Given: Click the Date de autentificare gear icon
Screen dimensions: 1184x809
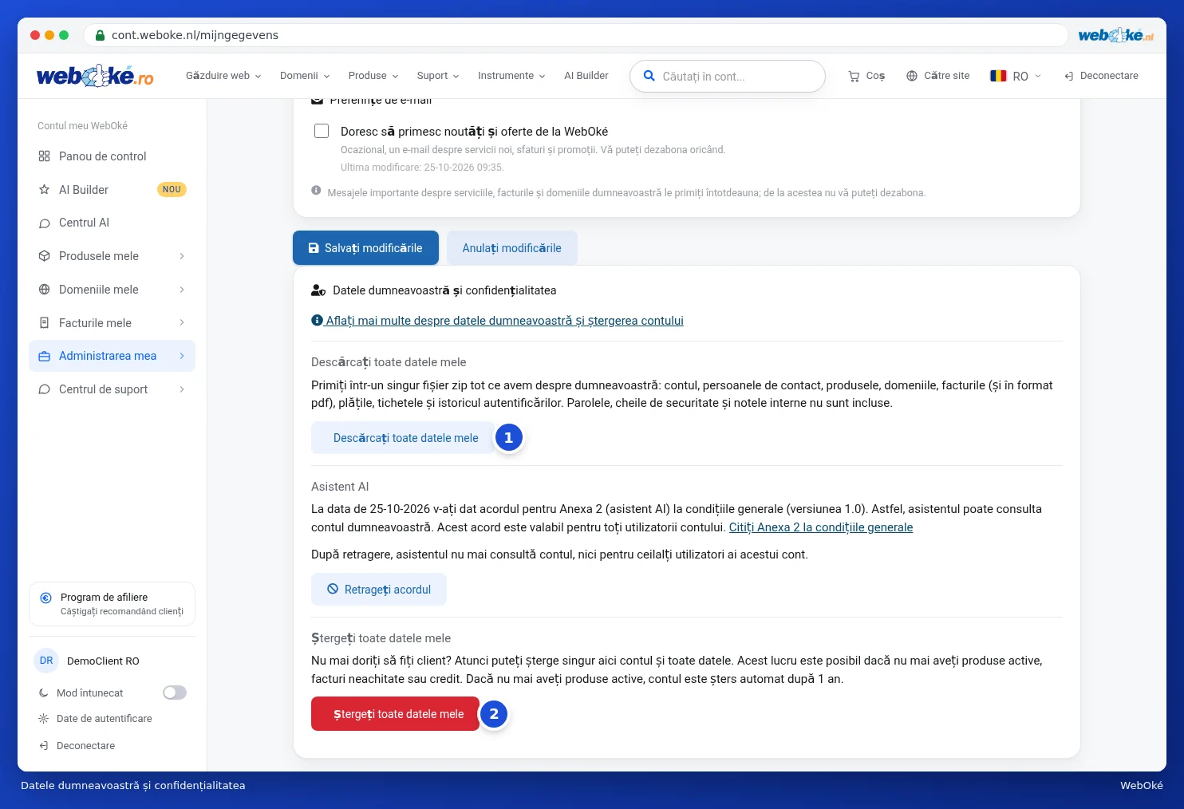Looking at the screenshot, I should [44, 719].
